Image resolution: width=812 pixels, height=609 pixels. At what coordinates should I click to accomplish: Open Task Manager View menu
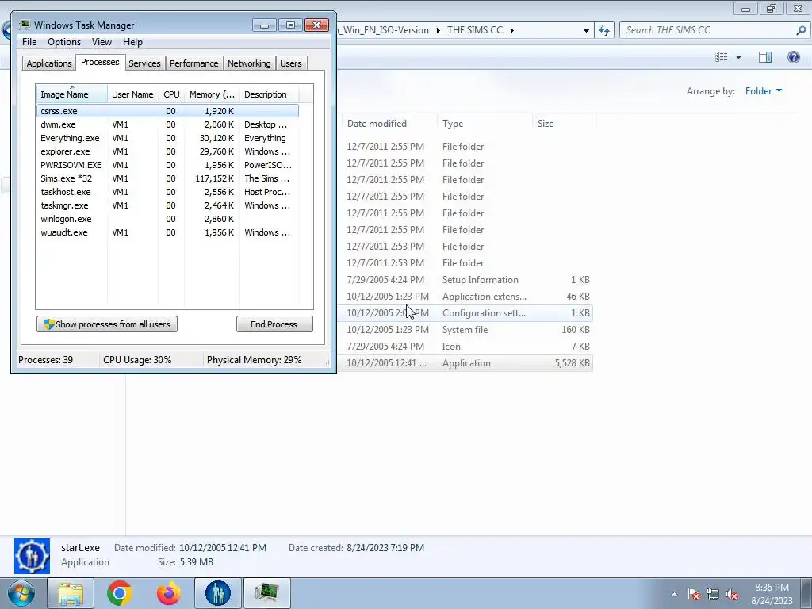pyautogui.click(x=101, y=42)
